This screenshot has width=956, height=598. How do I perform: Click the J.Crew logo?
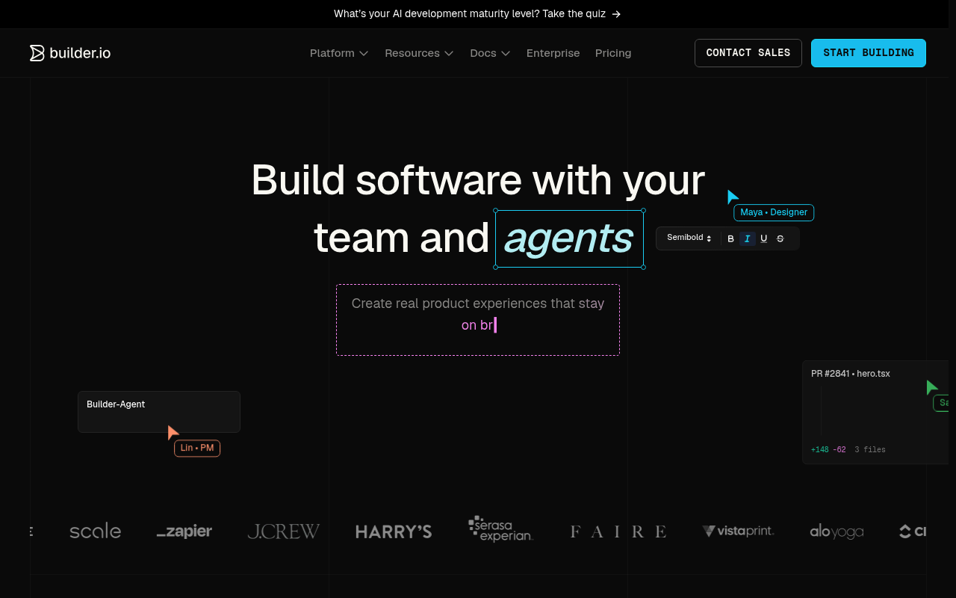[x=284, y=531]
